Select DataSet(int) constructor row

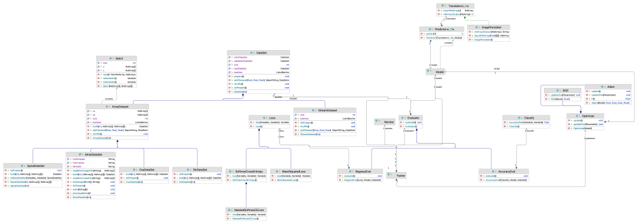click(258, 92)
